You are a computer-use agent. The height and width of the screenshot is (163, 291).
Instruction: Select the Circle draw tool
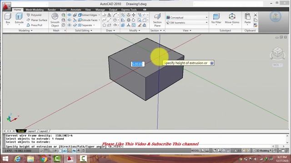point(115,20)
